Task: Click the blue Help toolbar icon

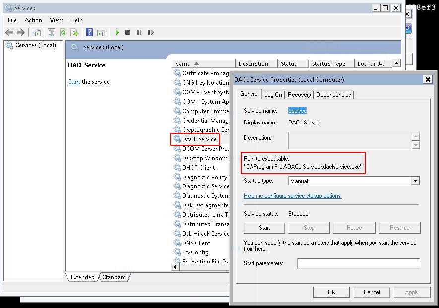Action: (x=90, y=33)
